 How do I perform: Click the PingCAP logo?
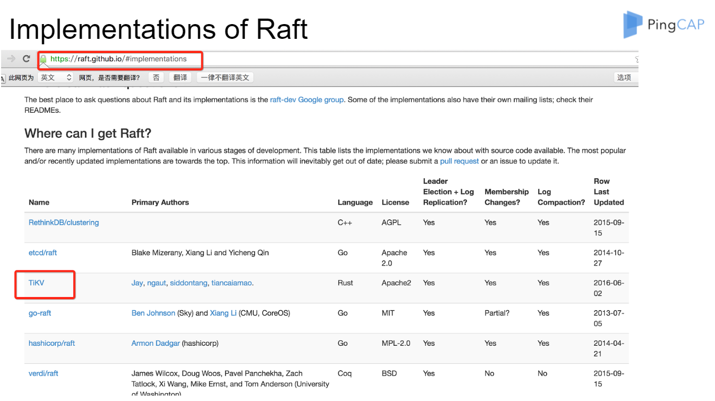click(663, 25)
